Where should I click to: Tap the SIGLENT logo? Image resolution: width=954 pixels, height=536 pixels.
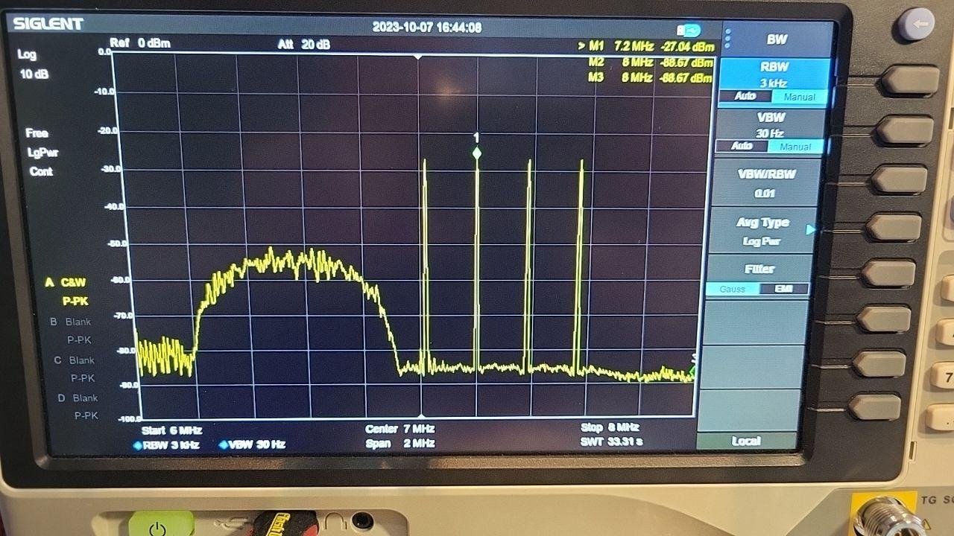point(48,25)
